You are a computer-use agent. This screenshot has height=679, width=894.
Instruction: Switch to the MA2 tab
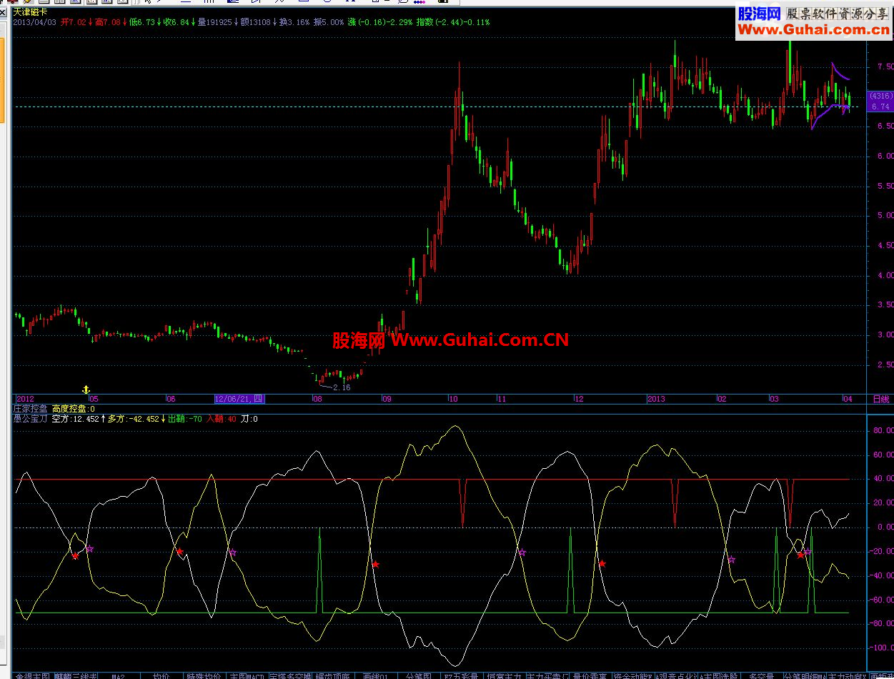pyautogui.click(x=118, y=675)
